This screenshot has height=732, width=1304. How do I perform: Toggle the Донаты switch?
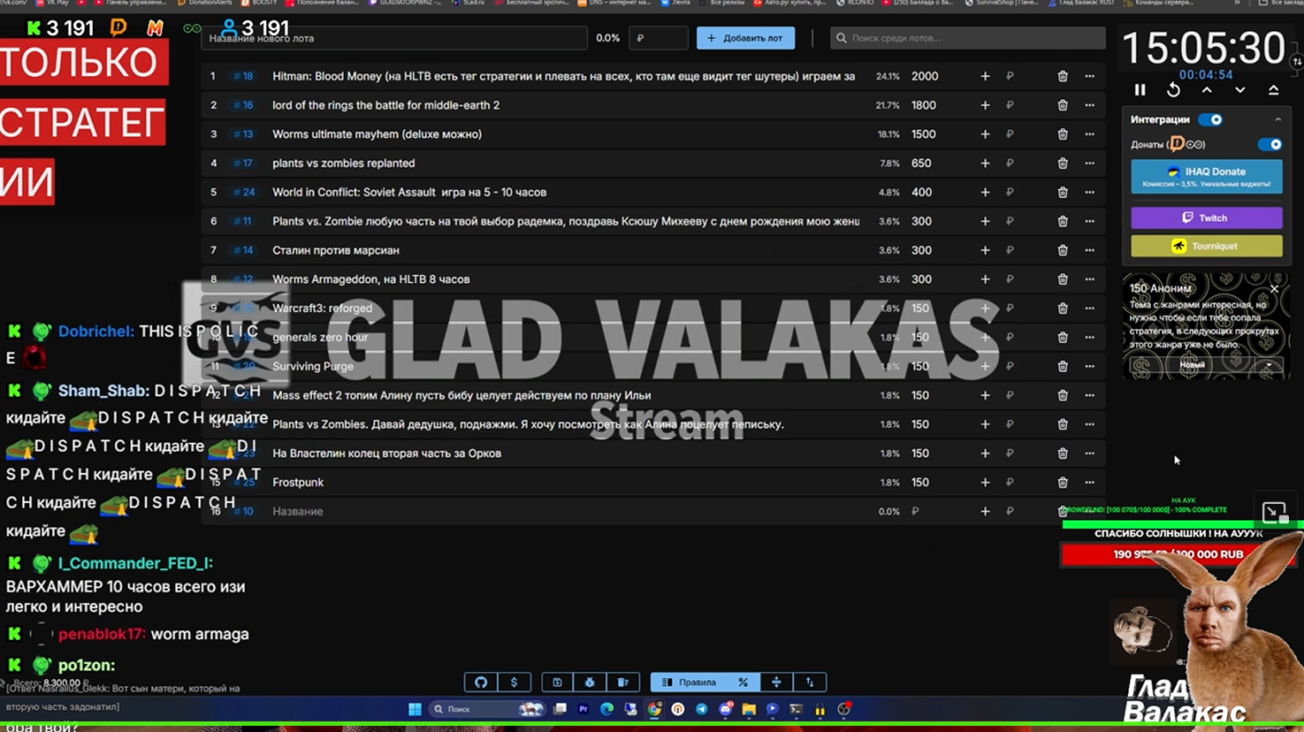[1270, 144]
